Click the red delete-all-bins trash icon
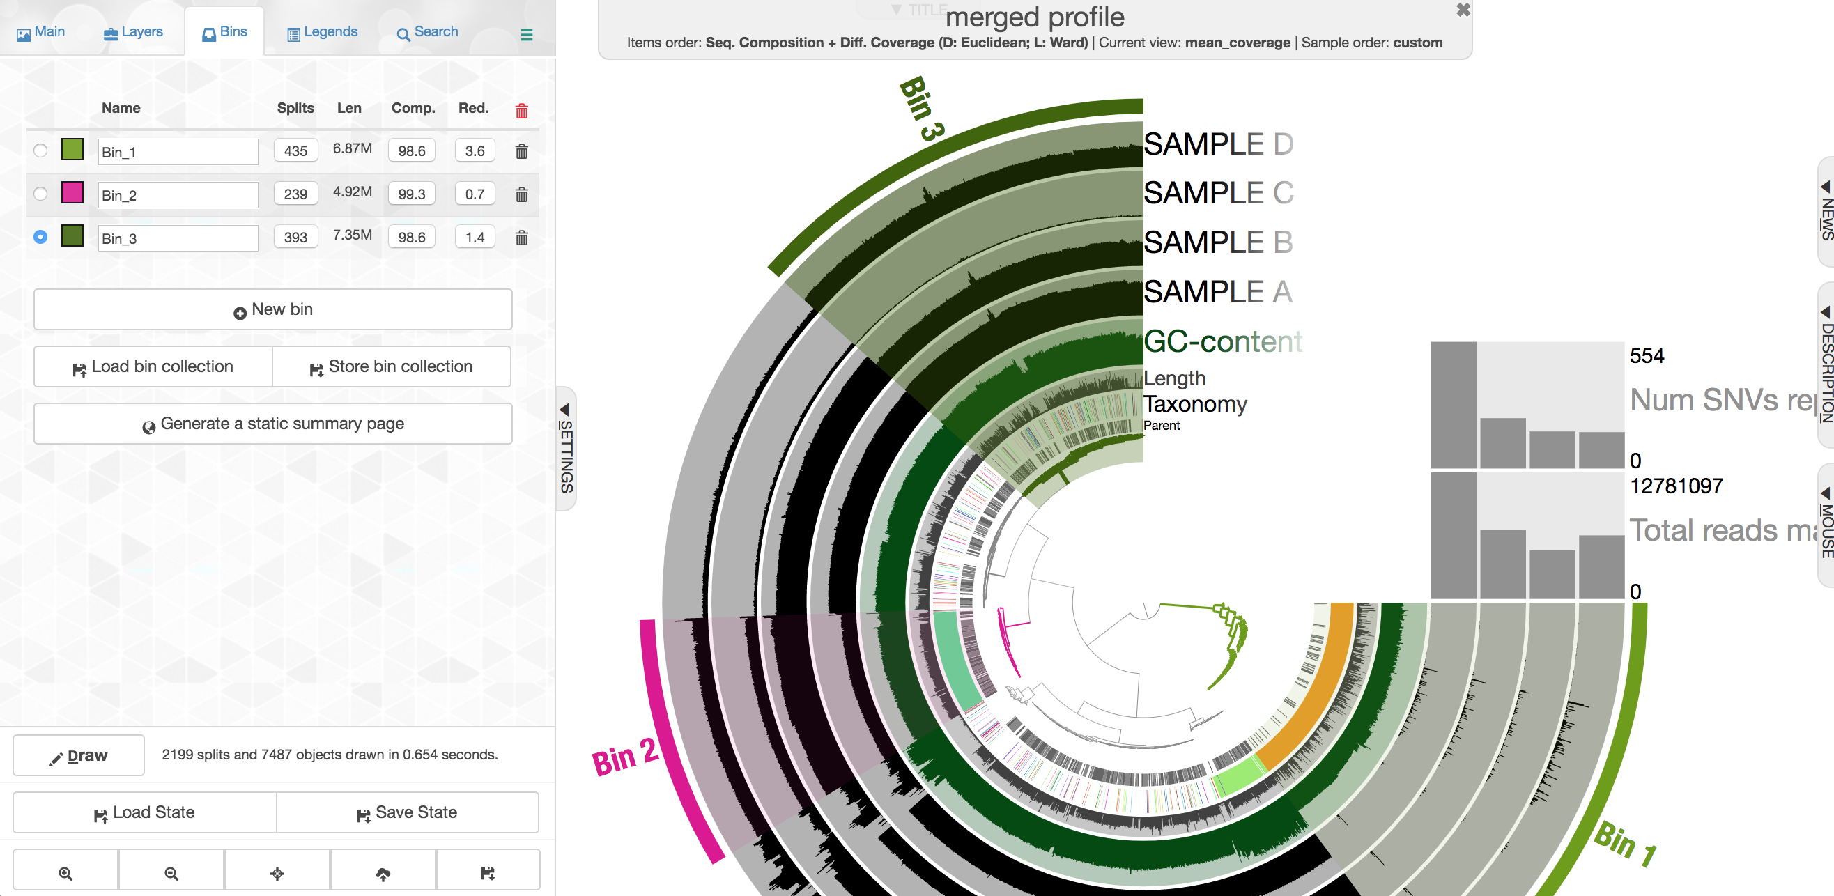 tap(521, 110)
